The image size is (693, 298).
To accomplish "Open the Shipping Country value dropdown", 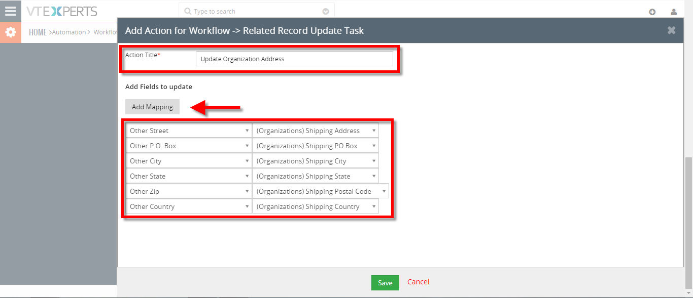I will (316, 206).
